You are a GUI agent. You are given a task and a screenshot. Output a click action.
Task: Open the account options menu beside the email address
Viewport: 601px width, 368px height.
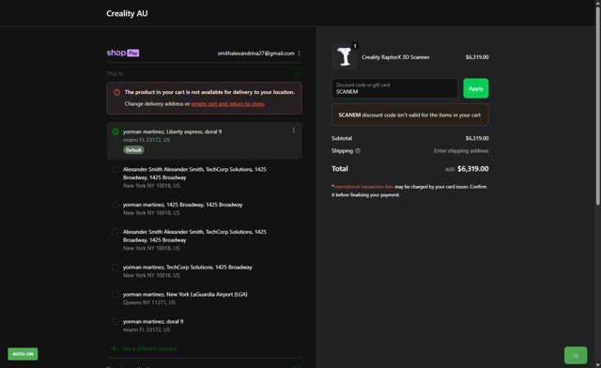(299, 54)
